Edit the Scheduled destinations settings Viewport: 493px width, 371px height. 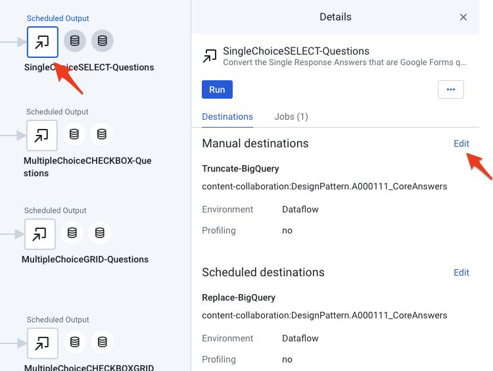click(x=461, y=272)
